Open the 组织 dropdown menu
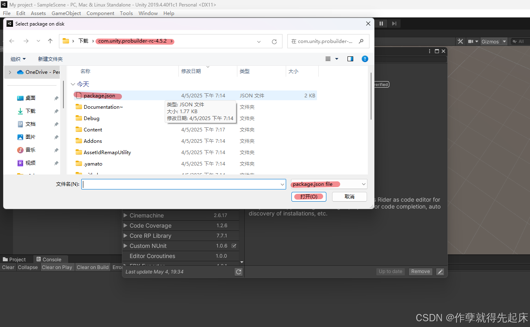 coord(18,59)
